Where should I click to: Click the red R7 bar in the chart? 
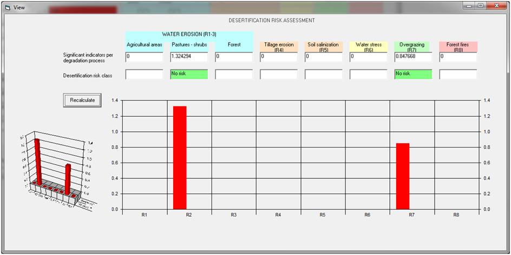tap(403, 176)
